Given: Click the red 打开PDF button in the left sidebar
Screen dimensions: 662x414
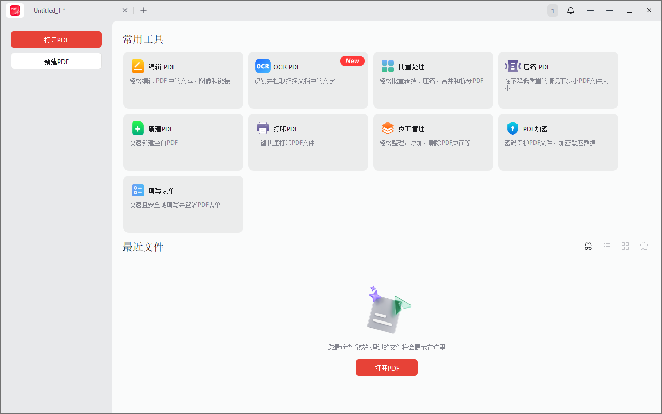Looking at the screenshot, I should [x=56, y=39].
